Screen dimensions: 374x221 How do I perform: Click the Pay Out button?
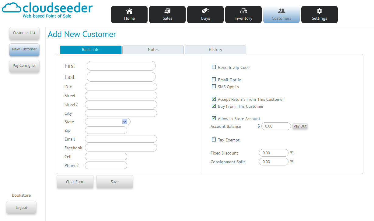(x=300, y=126)
